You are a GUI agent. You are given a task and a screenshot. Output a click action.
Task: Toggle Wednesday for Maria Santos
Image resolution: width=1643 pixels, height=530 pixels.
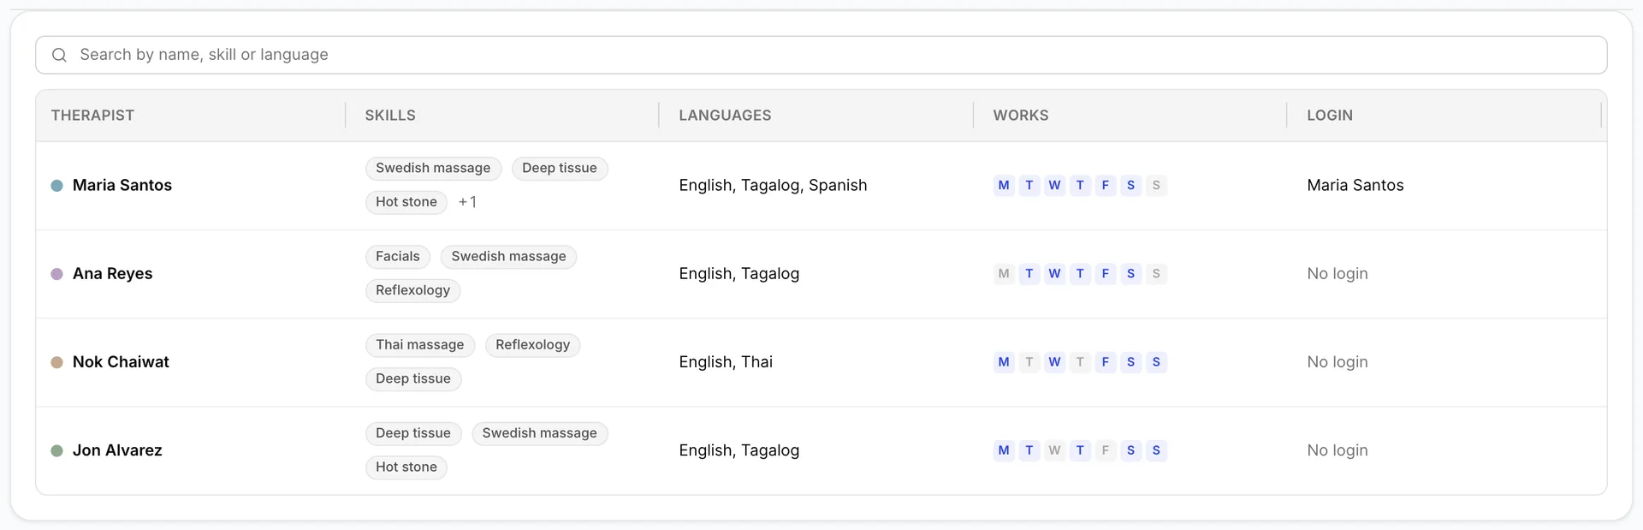[1054, 186]
